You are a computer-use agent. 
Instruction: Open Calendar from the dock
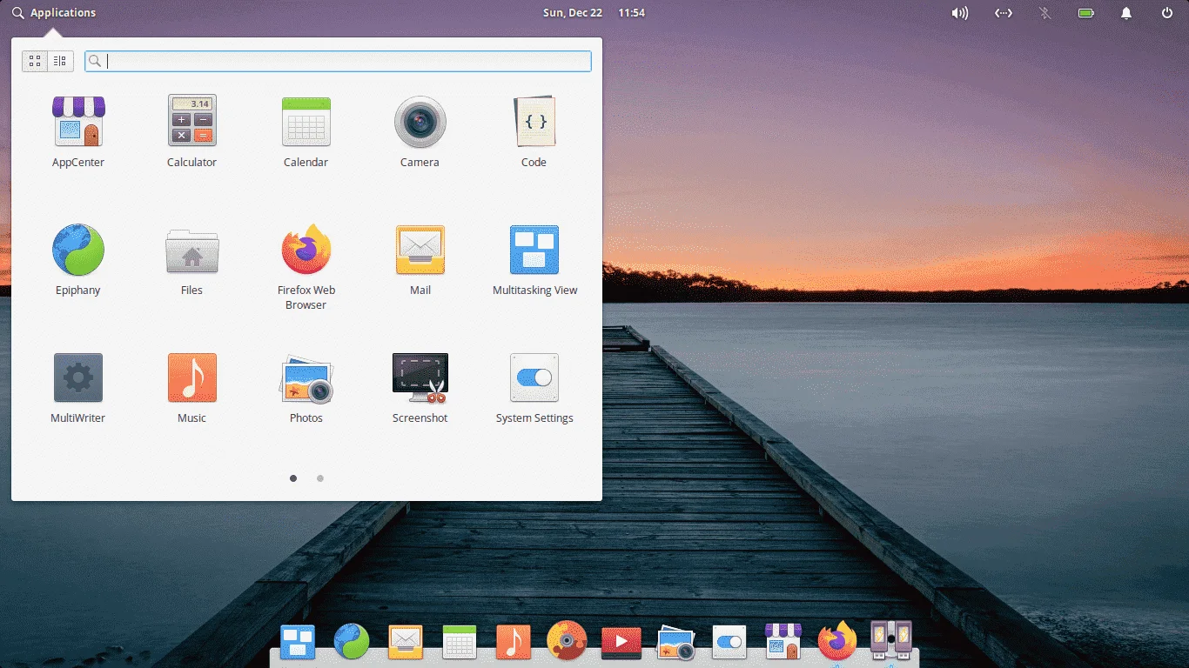pos(459,642)
